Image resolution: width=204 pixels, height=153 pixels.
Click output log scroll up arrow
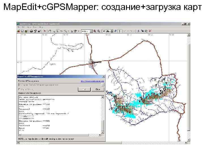(103, 97)
